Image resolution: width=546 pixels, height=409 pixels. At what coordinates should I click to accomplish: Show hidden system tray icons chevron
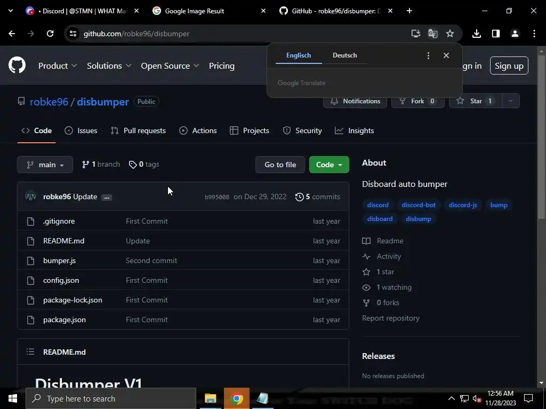pos(451,398)
